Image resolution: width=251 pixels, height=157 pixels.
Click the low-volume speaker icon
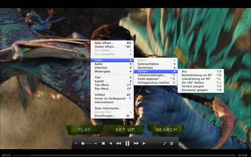tap(76, 143)
